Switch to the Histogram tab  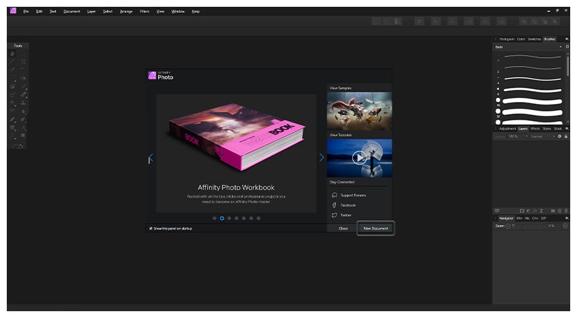tap(506, 39)
